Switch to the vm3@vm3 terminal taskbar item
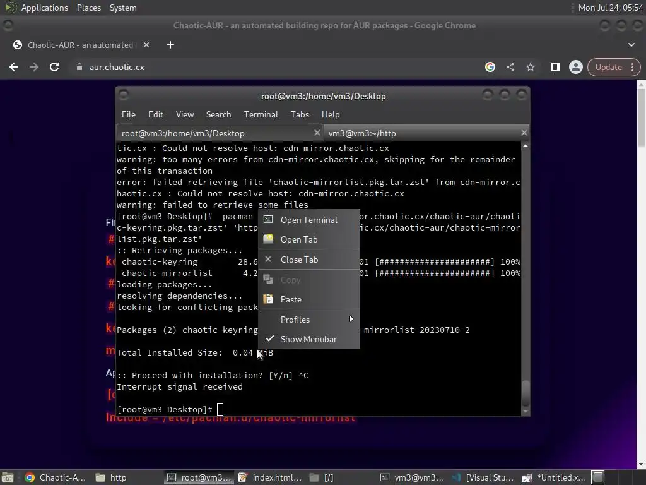Screen dimensions: 646x485 [412, 477]
